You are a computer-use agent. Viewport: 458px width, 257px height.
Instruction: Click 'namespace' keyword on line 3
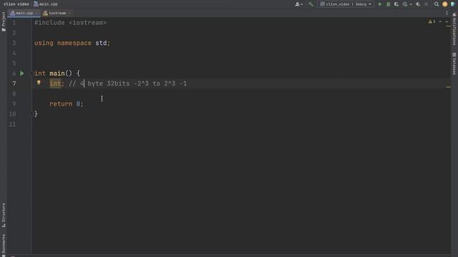(74, 43)
